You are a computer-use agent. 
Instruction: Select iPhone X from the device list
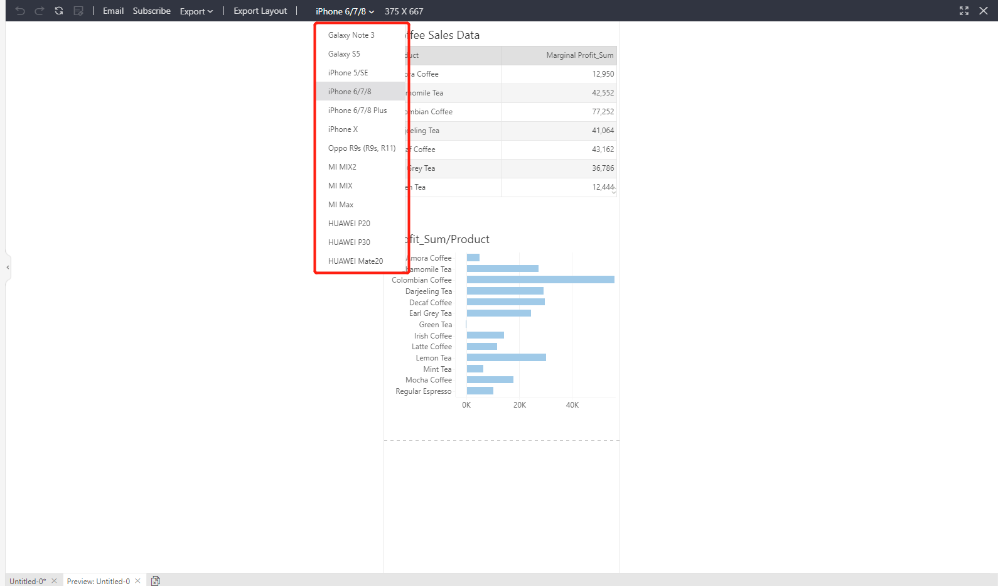coord(361,129)
